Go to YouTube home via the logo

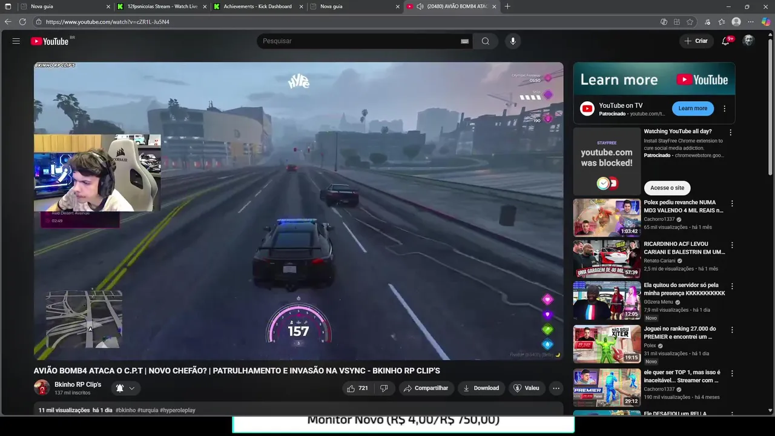(50, 41)
